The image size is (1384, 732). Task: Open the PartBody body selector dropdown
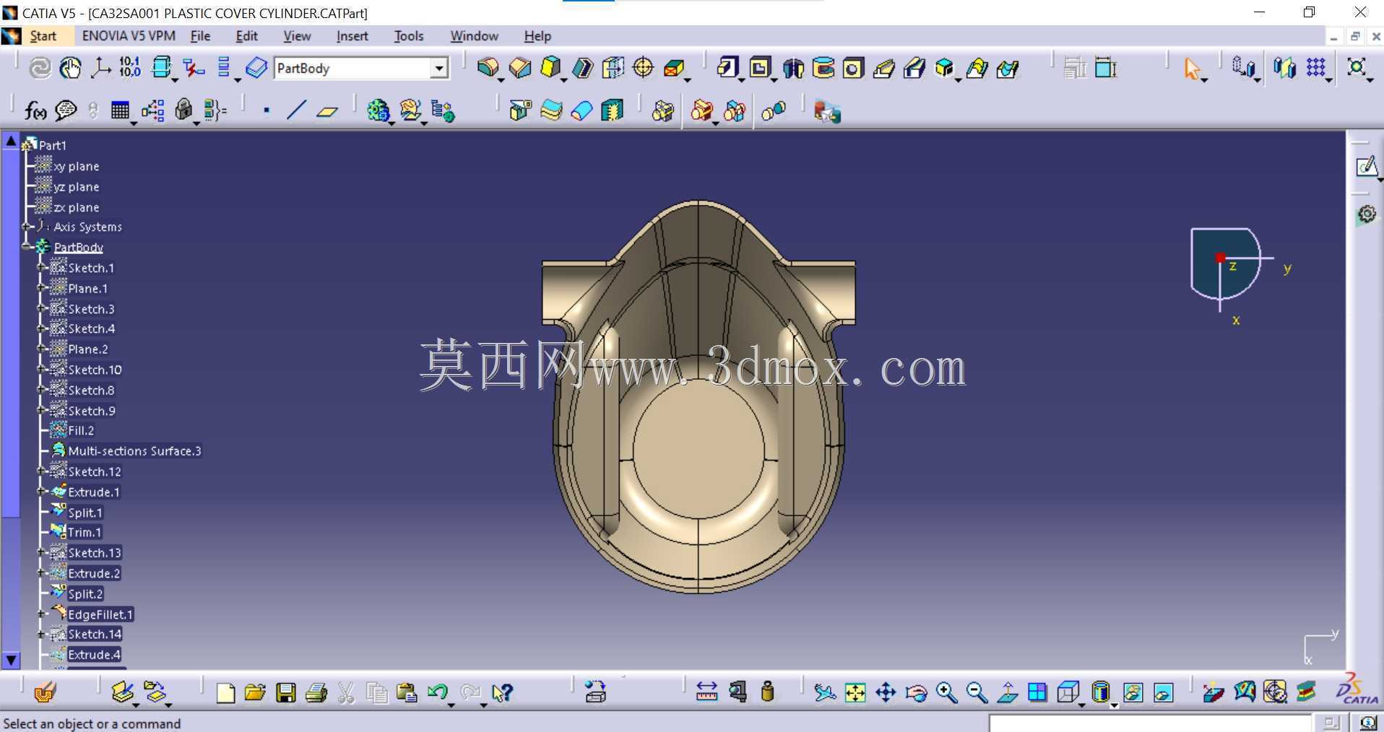[439, 69]
